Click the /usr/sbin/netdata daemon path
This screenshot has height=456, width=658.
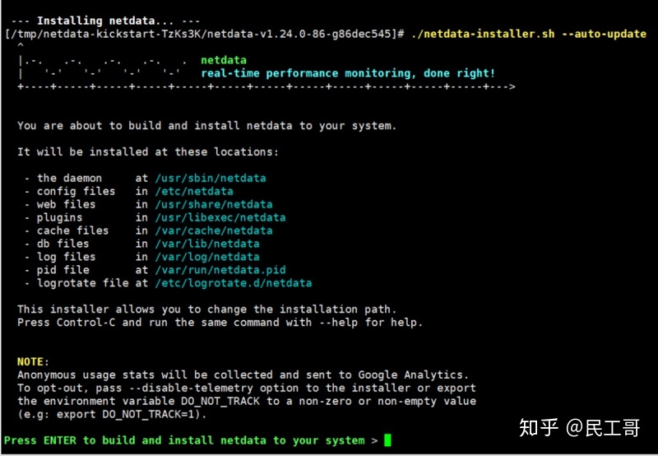click(x=211, y=178)
